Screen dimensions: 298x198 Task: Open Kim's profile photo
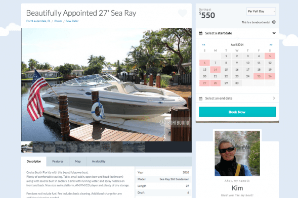click(x=237, y=154)
